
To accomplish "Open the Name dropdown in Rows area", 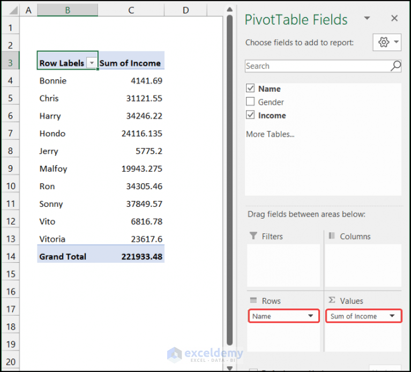I will [310, 316].
